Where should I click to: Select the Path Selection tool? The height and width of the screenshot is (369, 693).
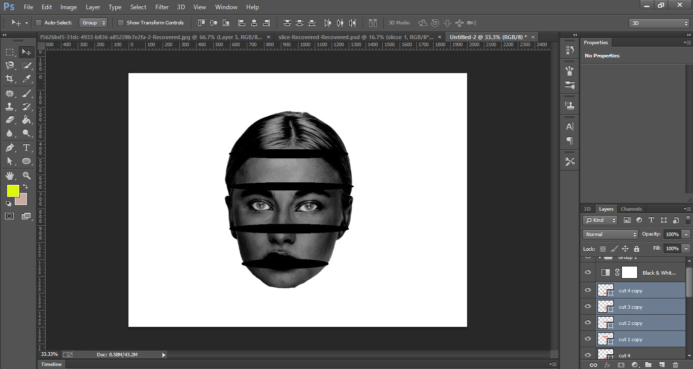click(10, 161)
